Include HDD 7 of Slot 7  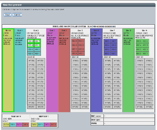[114, 41]
